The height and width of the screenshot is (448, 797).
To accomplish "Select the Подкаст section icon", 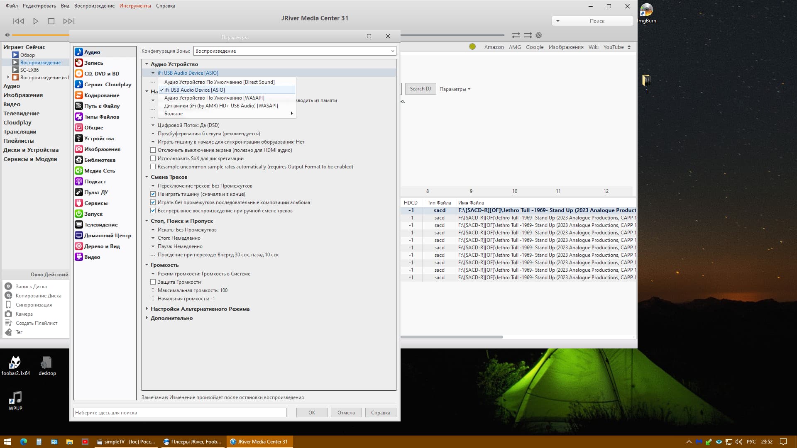I will pos(79,182).
